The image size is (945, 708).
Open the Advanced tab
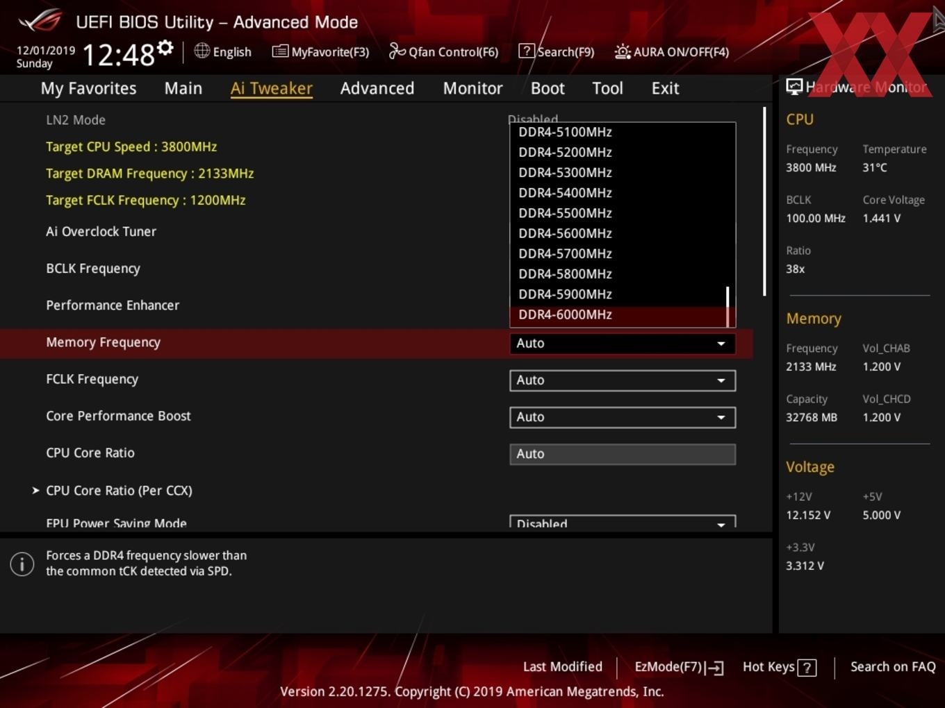point(377,88)
